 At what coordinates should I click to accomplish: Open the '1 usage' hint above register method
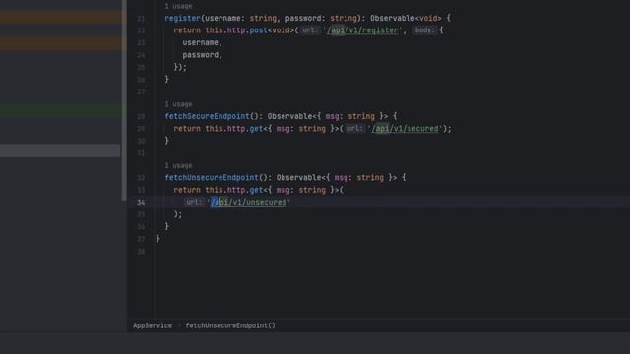(178, 6)
